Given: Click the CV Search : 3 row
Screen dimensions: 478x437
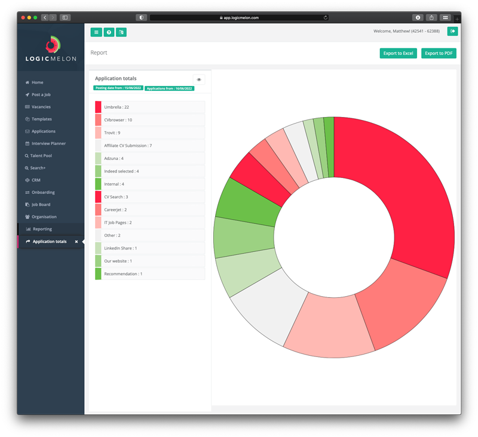Looking at the screenshot, I should pyautogui.click(x=150, y=197).
